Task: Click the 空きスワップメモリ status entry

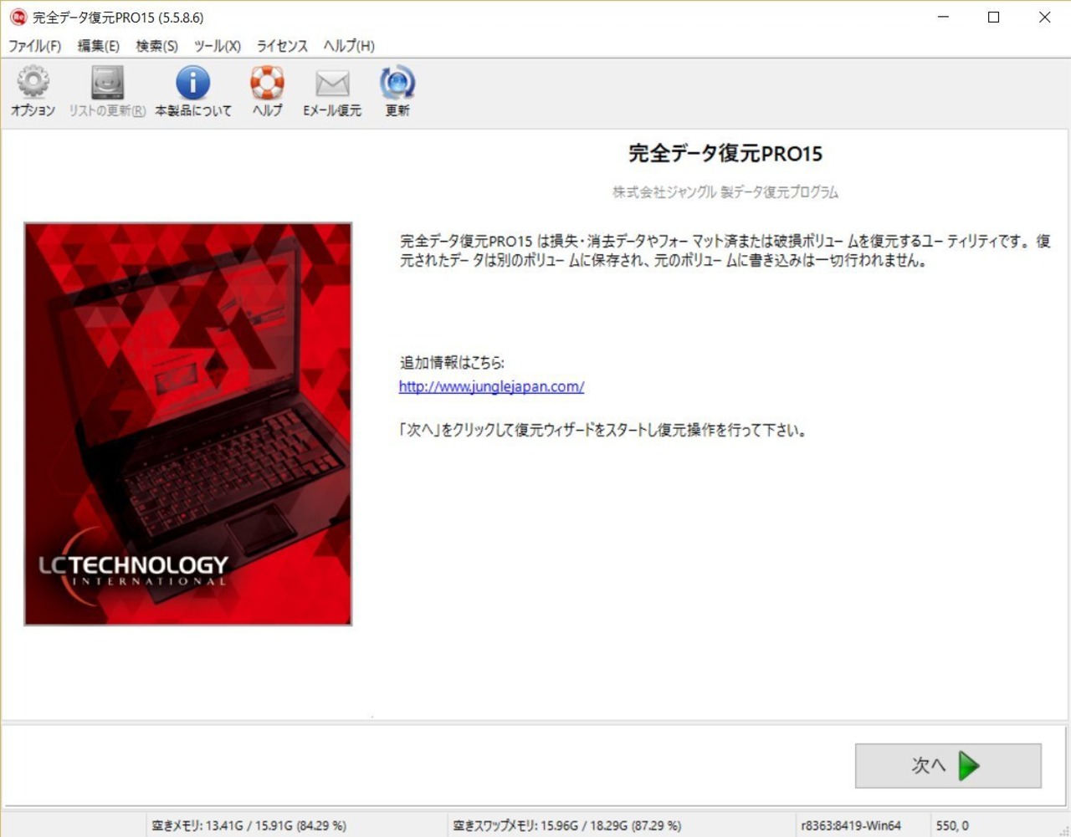Action: (566, 825)
